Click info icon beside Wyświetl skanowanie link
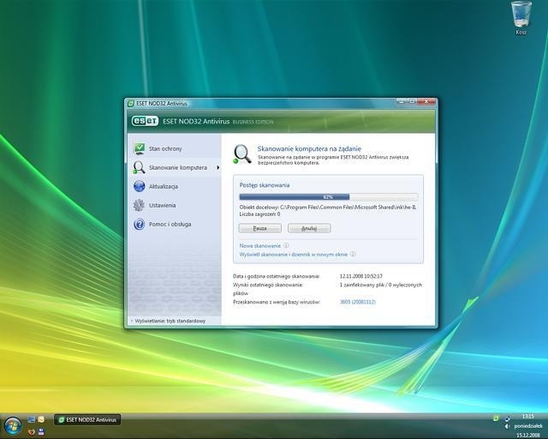The height and width of the screenshot is (439, 548). point(353,254)
